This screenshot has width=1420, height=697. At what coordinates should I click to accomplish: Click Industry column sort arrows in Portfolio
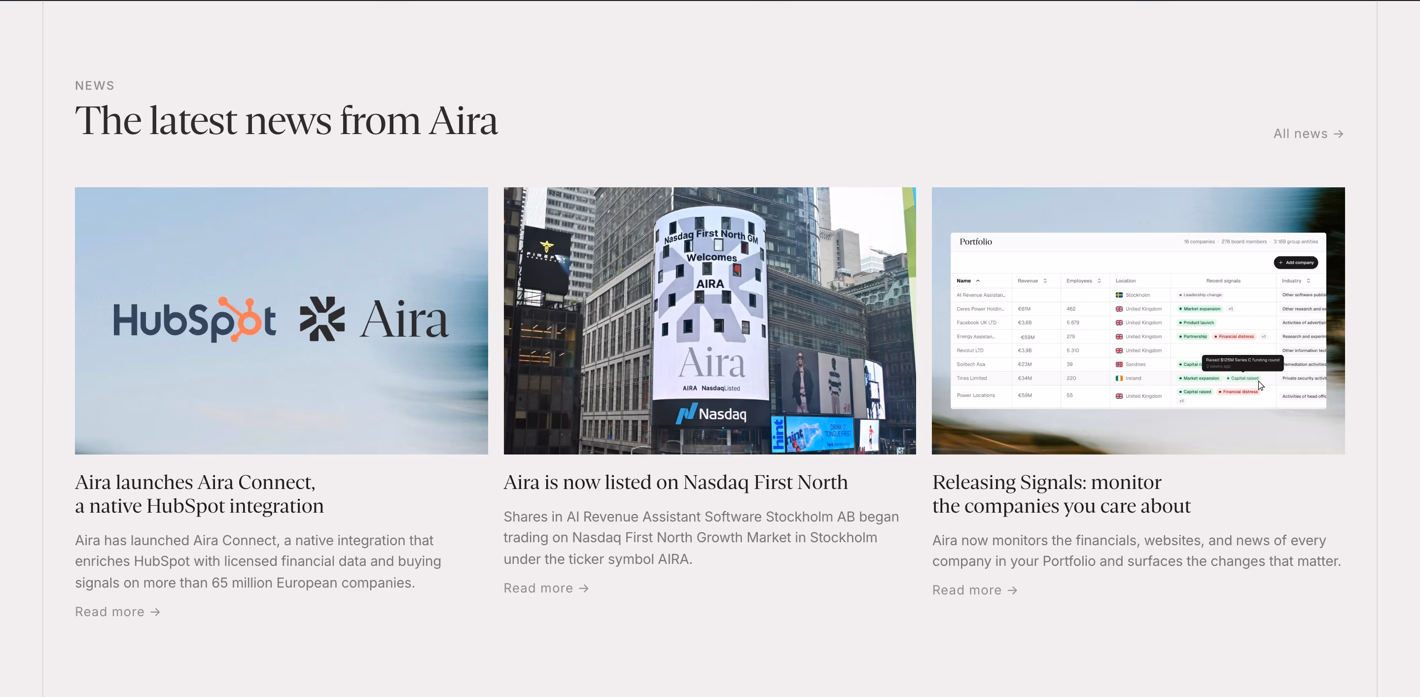click(x=1308, y=281)
